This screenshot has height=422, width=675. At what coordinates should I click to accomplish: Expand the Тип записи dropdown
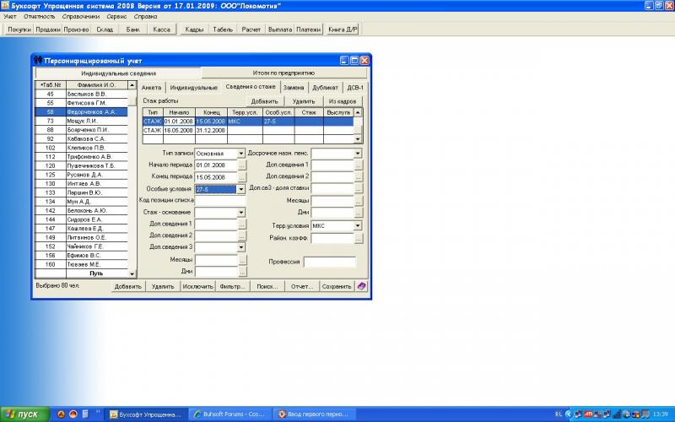[242, 154]
